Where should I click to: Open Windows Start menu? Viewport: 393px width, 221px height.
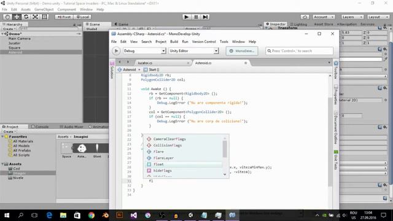[7, 215]
